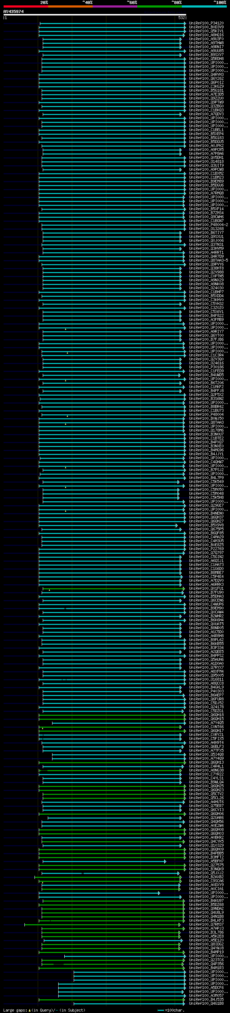Select hit UniRef100_A9U3F0
Screen dimensions: 230x1013
pyautogui.click(x=206, y=39)
